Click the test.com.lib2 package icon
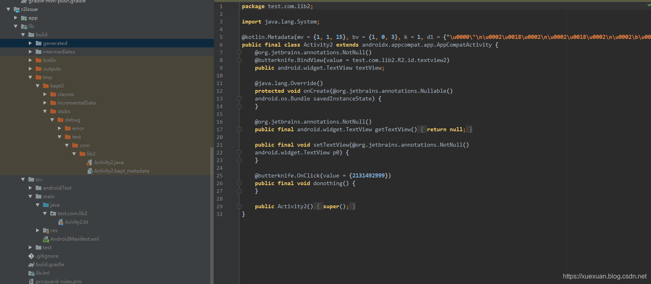This screenshot has height=284, width=651. point(53,214)
